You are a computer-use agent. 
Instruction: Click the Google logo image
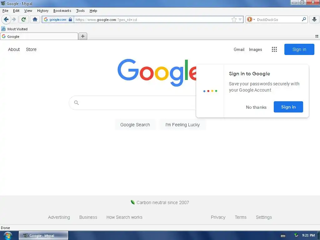tap(157, 72)
